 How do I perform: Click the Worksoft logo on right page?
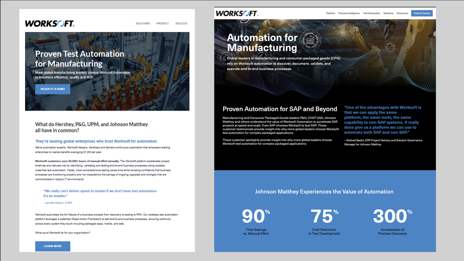[237, 13]
